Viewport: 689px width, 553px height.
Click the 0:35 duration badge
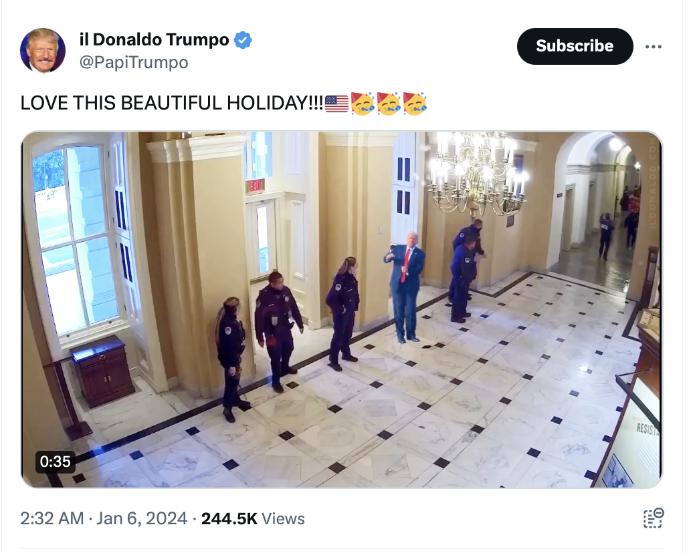pyautogui.click(x=56, y=462)
